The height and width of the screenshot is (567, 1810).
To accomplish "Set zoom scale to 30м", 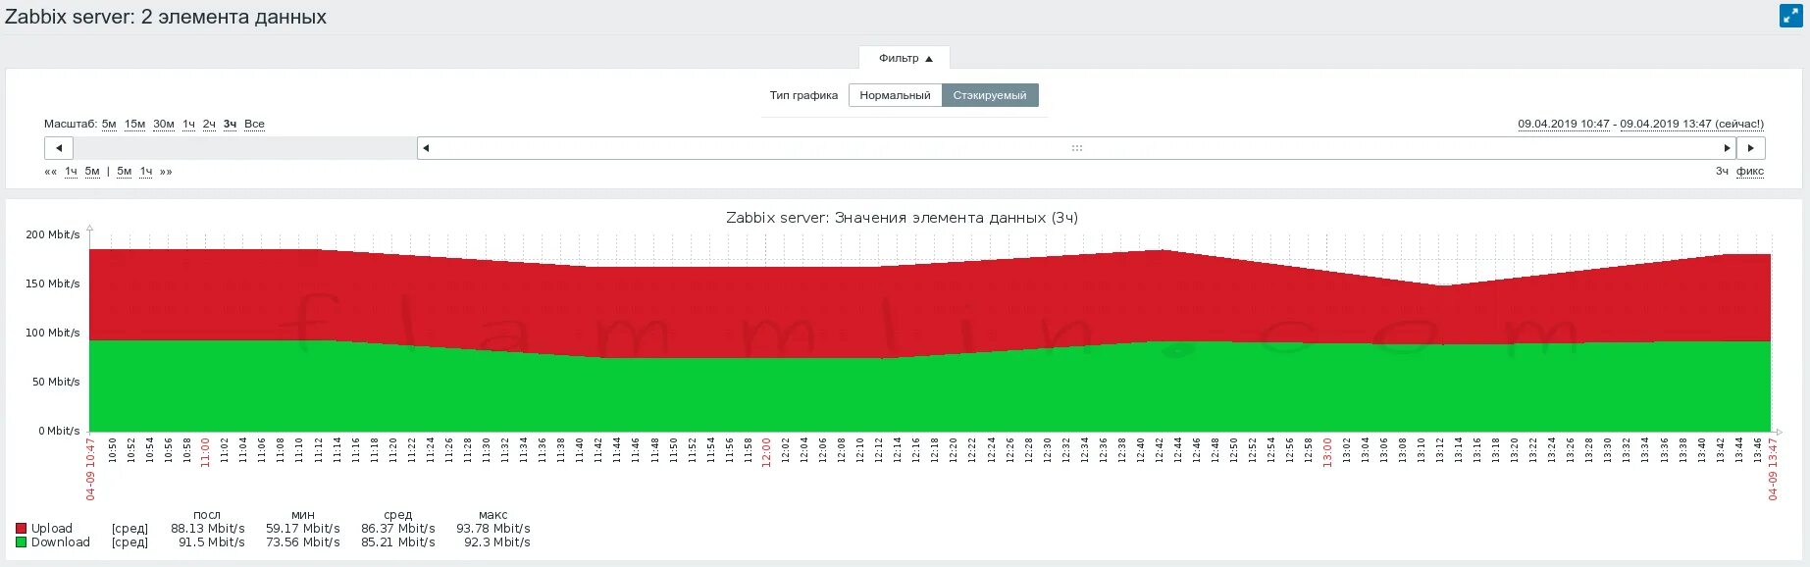I will [x=164, y=124].
